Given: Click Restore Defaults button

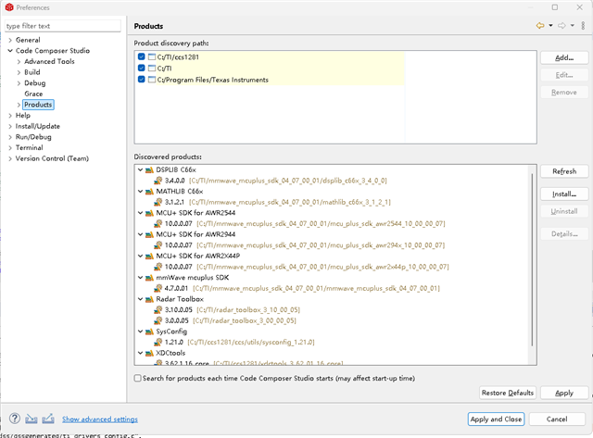Looking at the screenshot, I should 508,393.
